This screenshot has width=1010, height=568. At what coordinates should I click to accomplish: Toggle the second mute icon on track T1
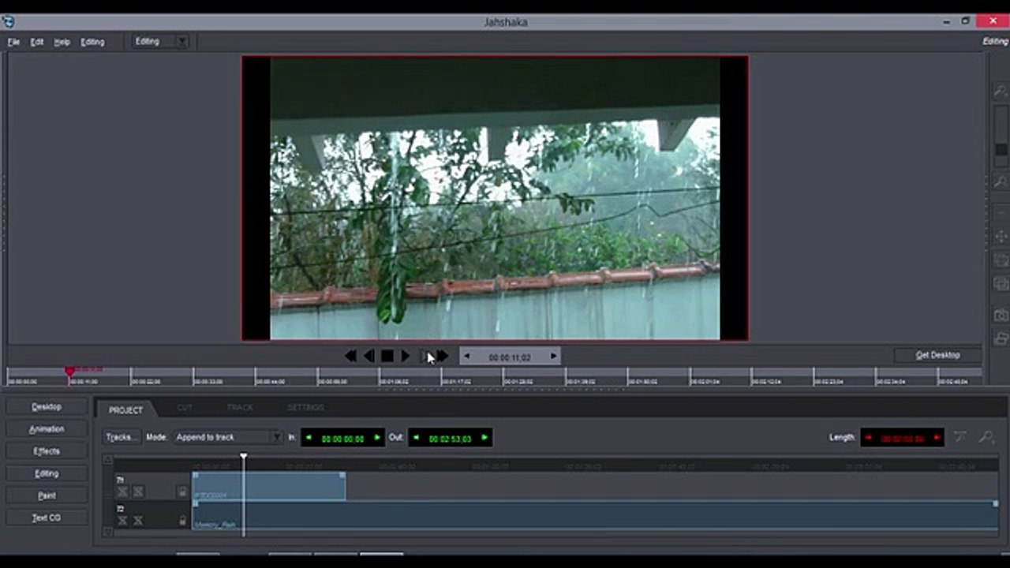(x=138, y=491)
